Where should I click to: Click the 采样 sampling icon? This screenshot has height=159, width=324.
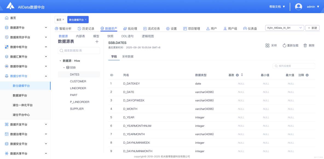click(268, 45)
